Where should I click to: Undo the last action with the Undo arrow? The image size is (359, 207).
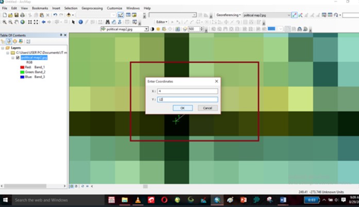click(x=55, y=15)
